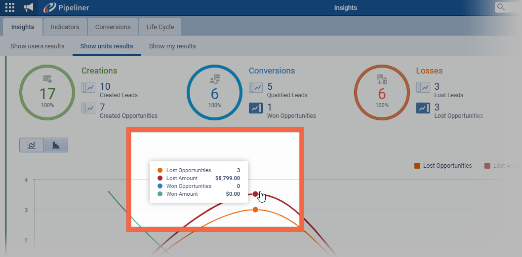Click the Lost Opportunities legend swatch
The height and width of the screenshot is (257, 522).
[x=417, y=166]
